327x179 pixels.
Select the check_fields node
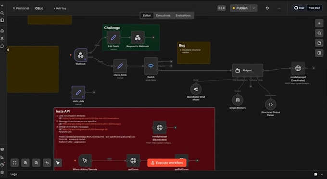pos(120,66)
